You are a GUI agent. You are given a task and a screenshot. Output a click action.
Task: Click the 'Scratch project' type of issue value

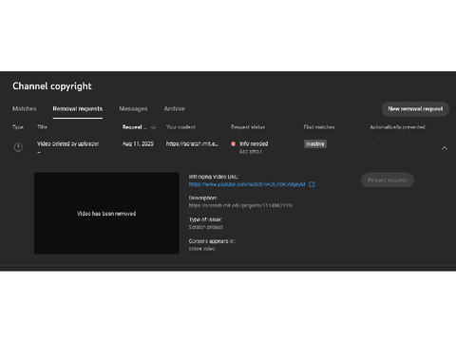coord(206,227)
